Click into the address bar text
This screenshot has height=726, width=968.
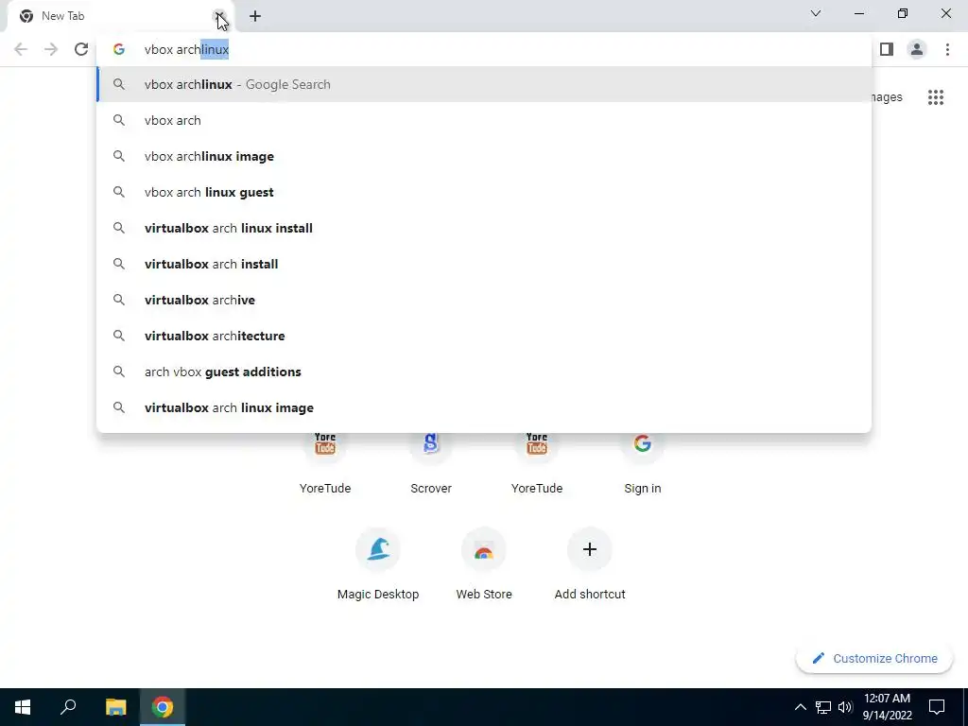click(x=484, y=49)
